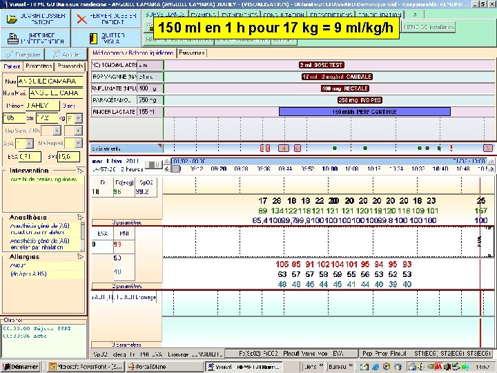The image size is (497, 373).
Task: Click the orange star event icon in Evénements row
Action: tap(284, 148)
